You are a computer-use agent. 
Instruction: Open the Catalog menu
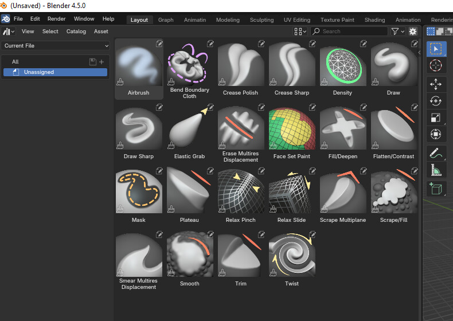(76, 31)
